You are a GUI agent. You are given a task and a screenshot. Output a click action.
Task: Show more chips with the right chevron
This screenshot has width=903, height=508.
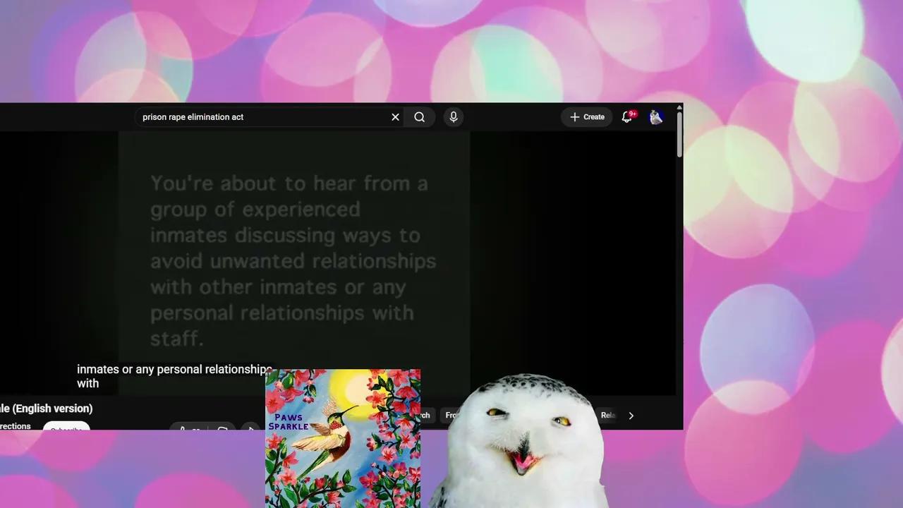point(631,416)
